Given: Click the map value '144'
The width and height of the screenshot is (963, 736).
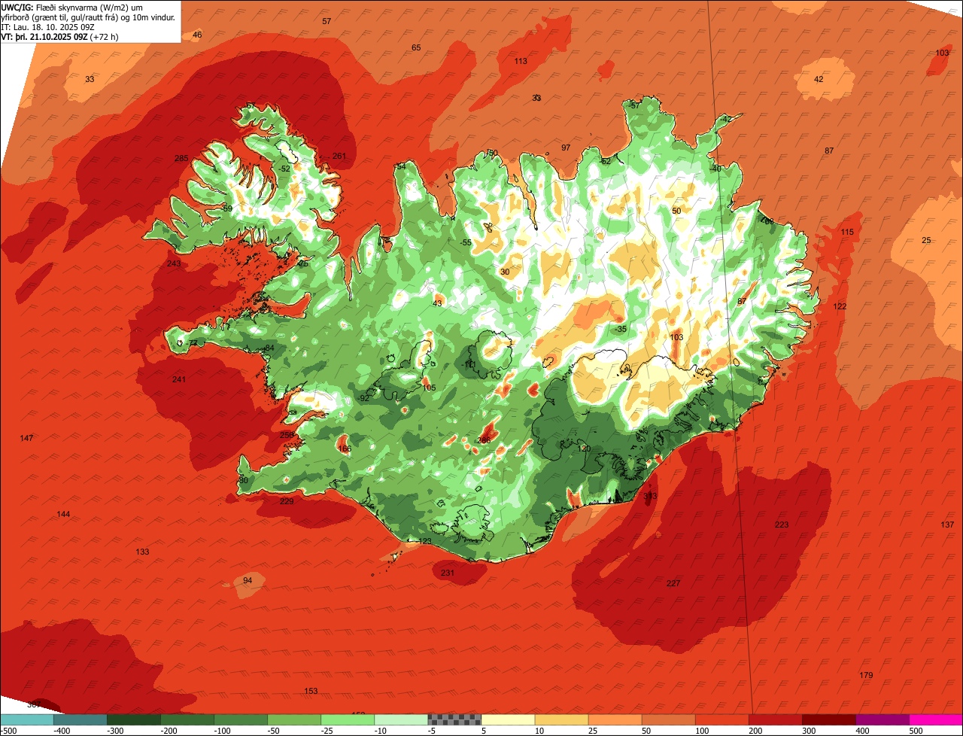Looking at the screenshot, I should point(63,514).
